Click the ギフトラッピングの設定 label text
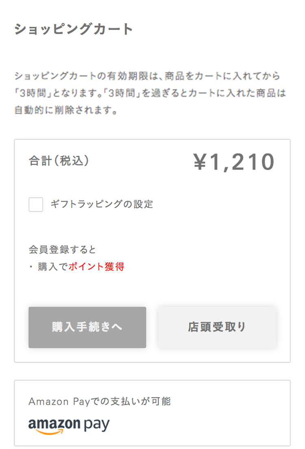 102,204
